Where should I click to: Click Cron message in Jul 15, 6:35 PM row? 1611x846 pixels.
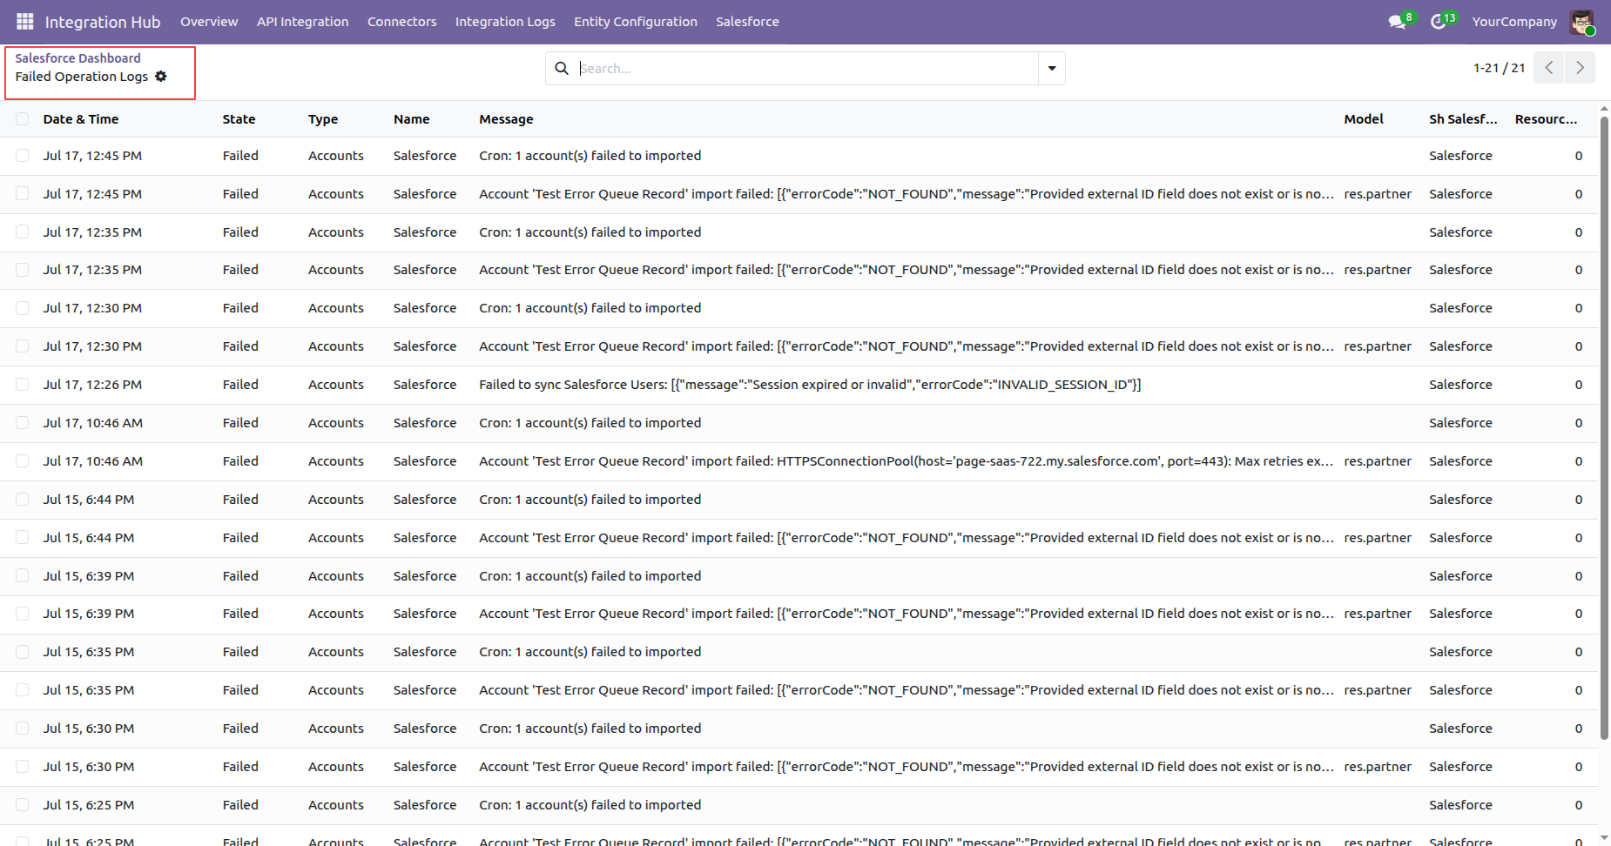(x=590, y=652)
